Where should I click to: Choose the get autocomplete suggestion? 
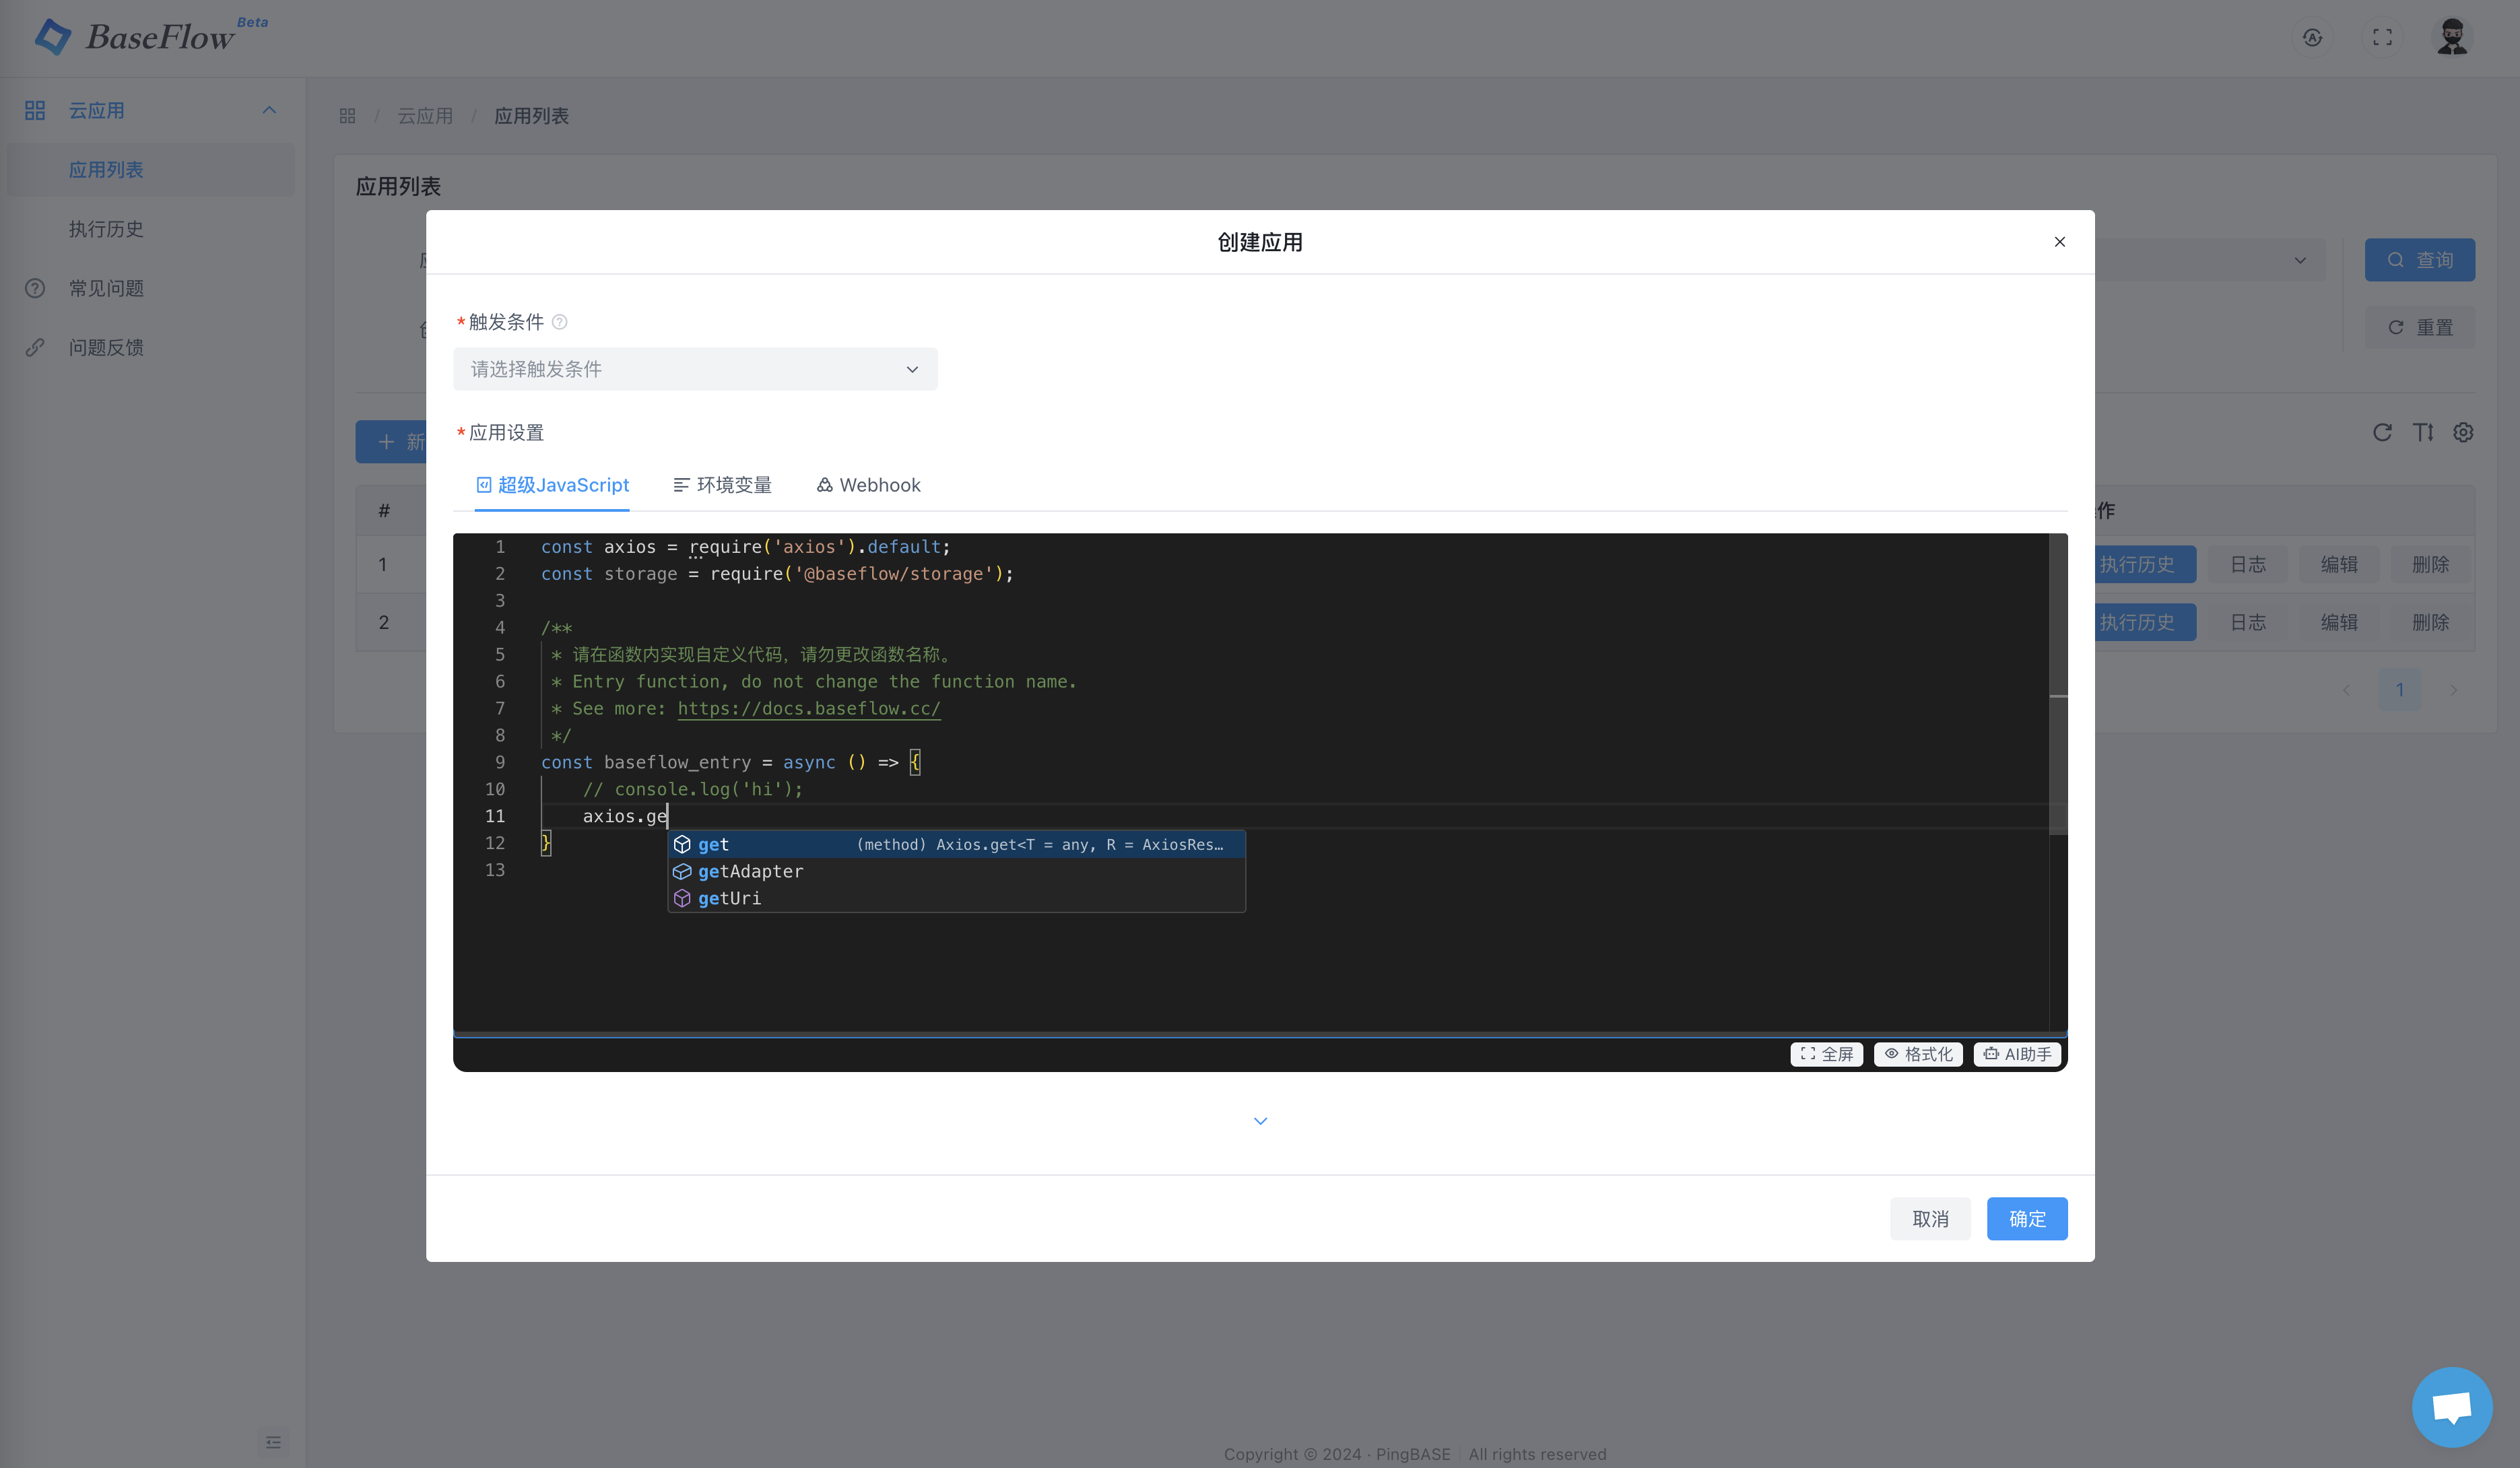click(956, 845)
